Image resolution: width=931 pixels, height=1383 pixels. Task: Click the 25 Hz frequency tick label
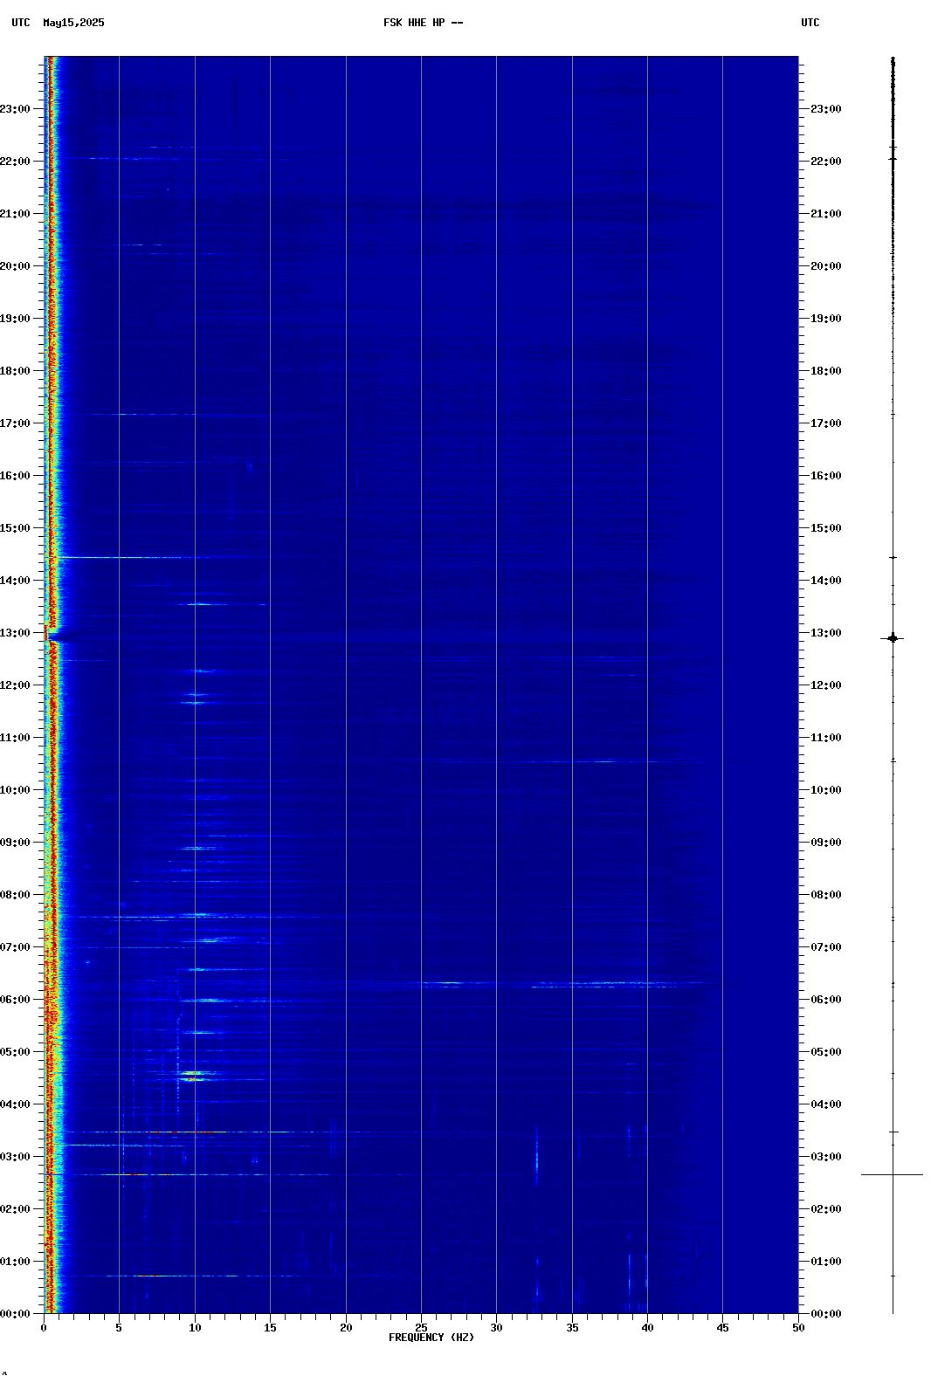coord(421,1328)
